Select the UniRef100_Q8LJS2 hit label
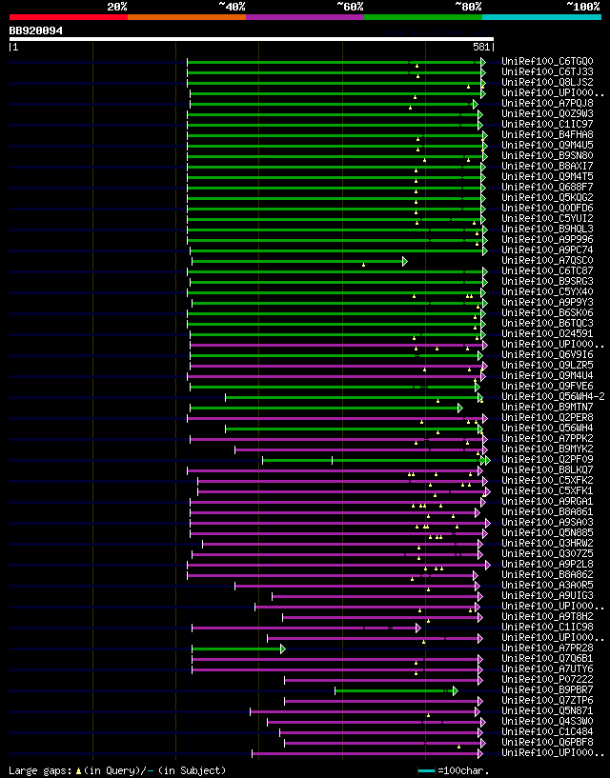 [547, 82]
